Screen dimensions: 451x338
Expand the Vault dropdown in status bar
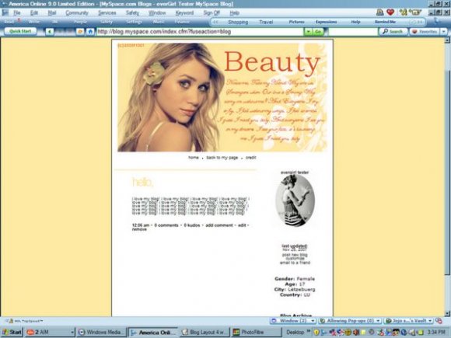[430, 321]
